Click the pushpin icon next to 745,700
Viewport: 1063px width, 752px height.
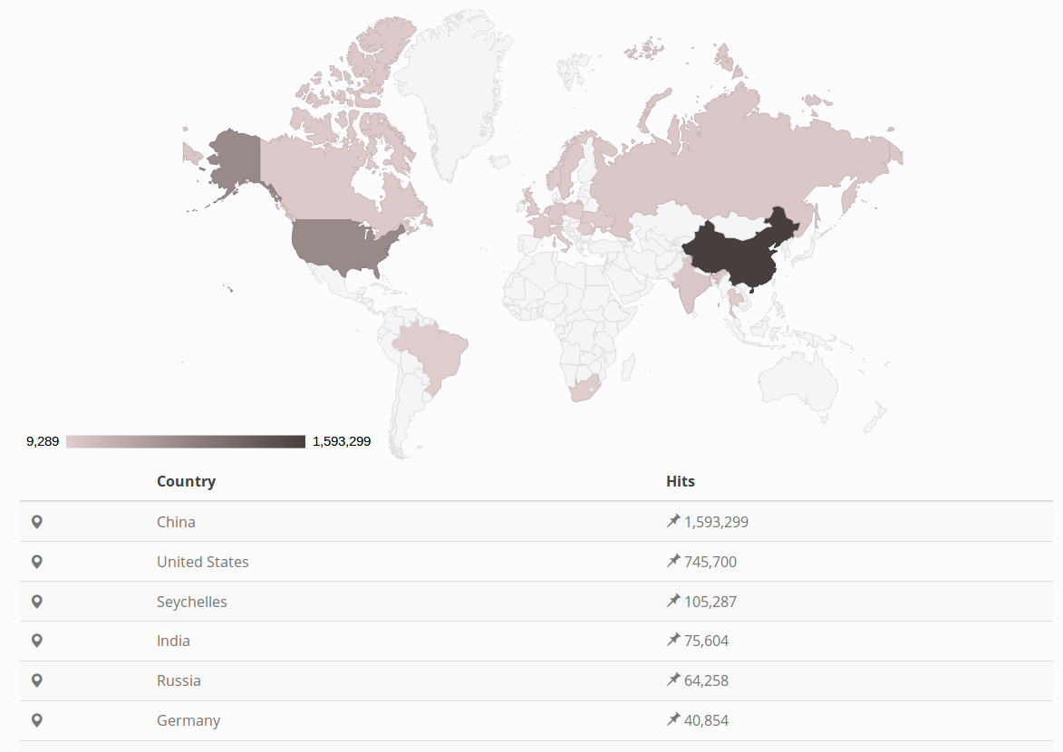tap(673, 561)
